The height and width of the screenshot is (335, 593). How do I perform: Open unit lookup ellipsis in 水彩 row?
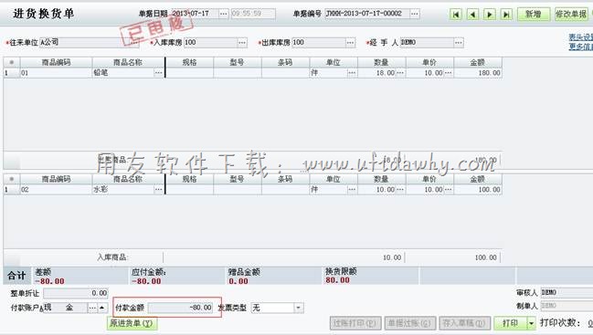(352, 189)
